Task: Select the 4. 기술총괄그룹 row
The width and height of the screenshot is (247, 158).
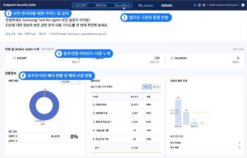Action: point(125,130)
